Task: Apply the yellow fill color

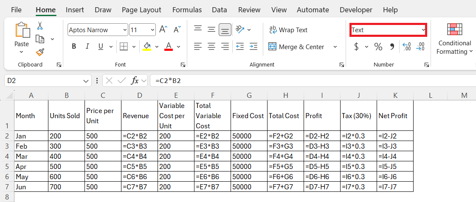Action: [x=147, y=47]
